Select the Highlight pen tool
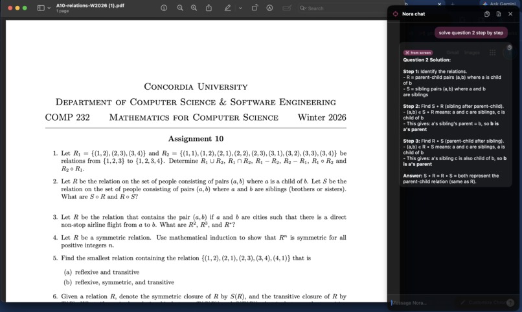 [228, 8]
